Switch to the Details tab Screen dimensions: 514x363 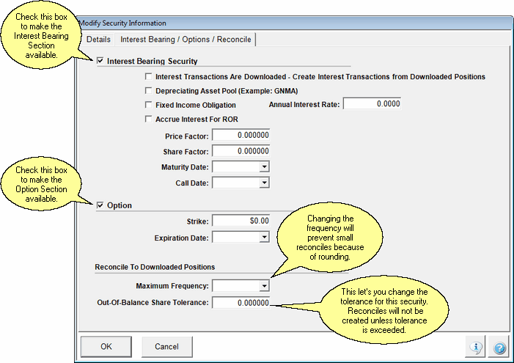point(98,39)
